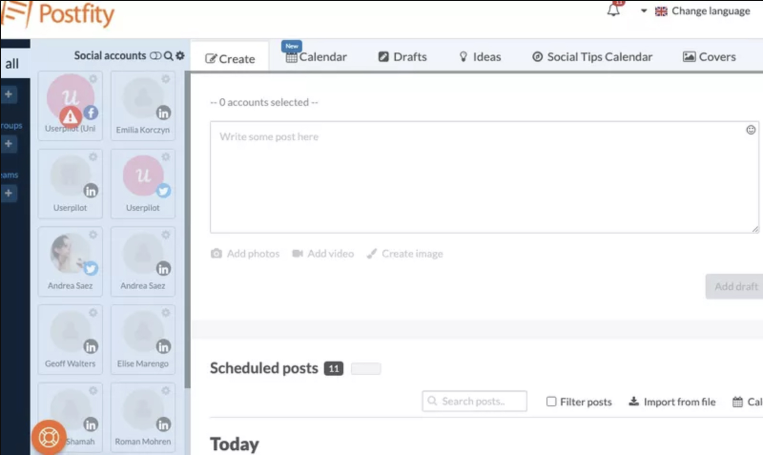The image size is (763, 455).
Task: Add a new team with plus
Action: (x=9, y=193)
